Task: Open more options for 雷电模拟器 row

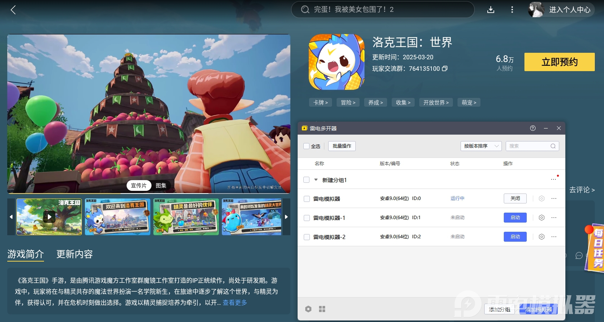Action: pyautogui.click(x=554, y=198)
